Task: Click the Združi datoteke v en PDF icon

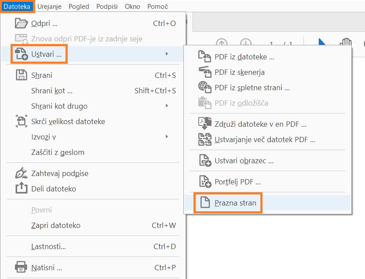Action: [205, 124]
